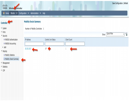The height and width of the screenshot is (101, 129).
Task: Click the Cisco logo
Action: 5,7
